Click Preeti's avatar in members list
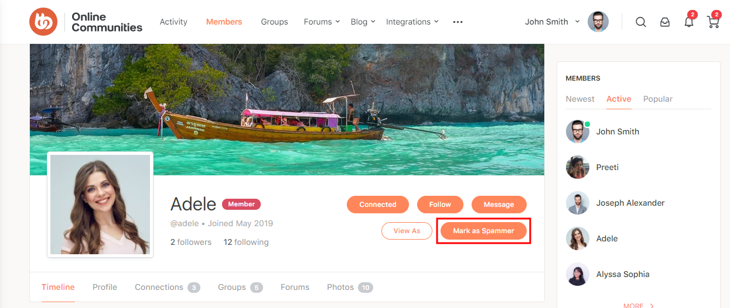 578,167
